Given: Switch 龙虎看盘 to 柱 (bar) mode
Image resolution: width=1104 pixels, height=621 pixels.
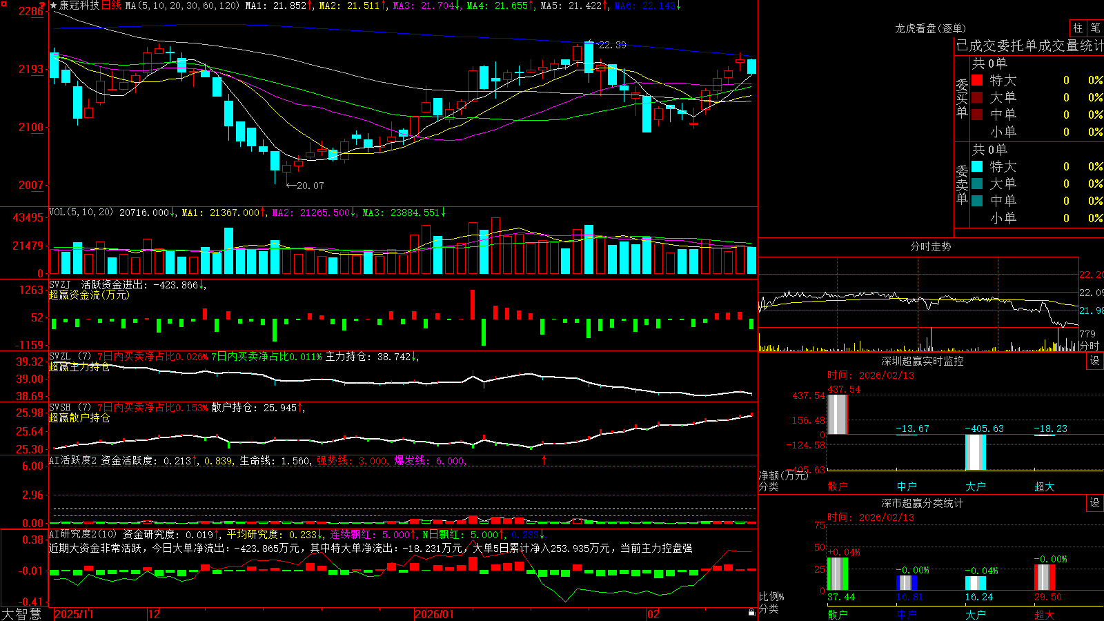Looking at the screenshot, I should (x=1078, y=28).
